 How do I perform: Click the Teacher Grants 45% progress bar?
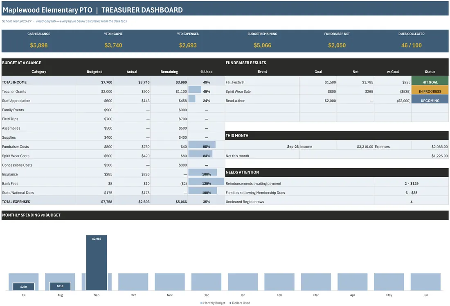pyautogui.click(x=195, y=90)
